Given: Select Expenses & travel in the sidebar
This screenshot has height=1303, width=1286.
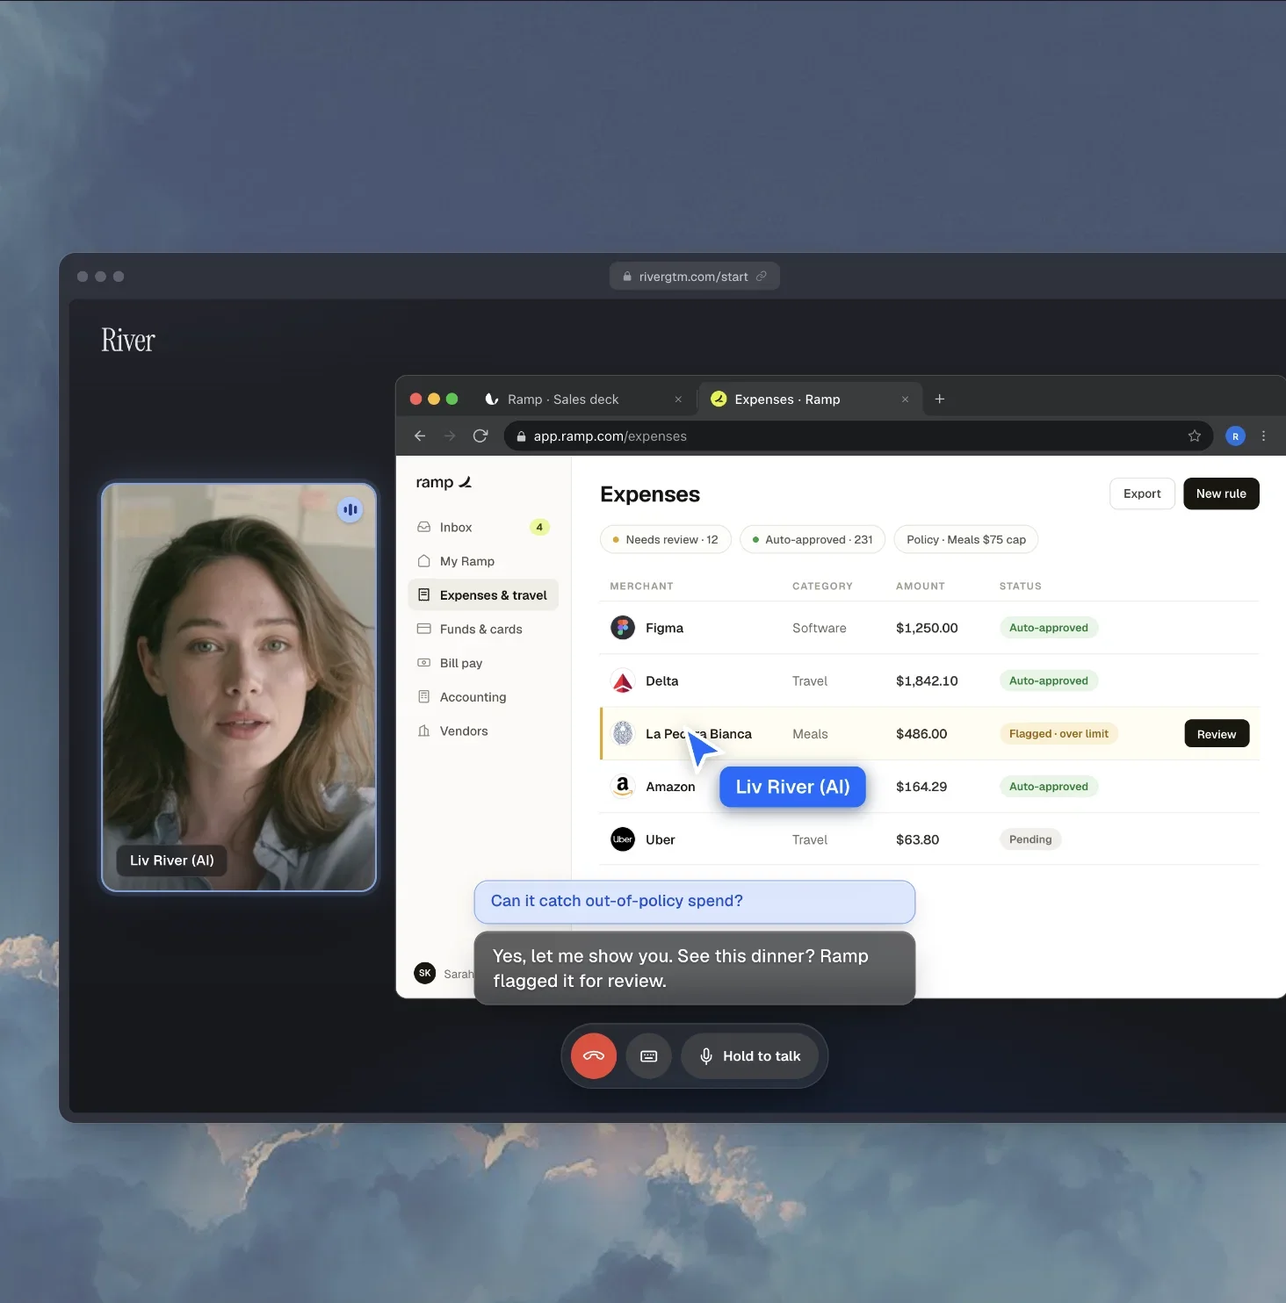Looking at the screenshot, I should (482, 595).
